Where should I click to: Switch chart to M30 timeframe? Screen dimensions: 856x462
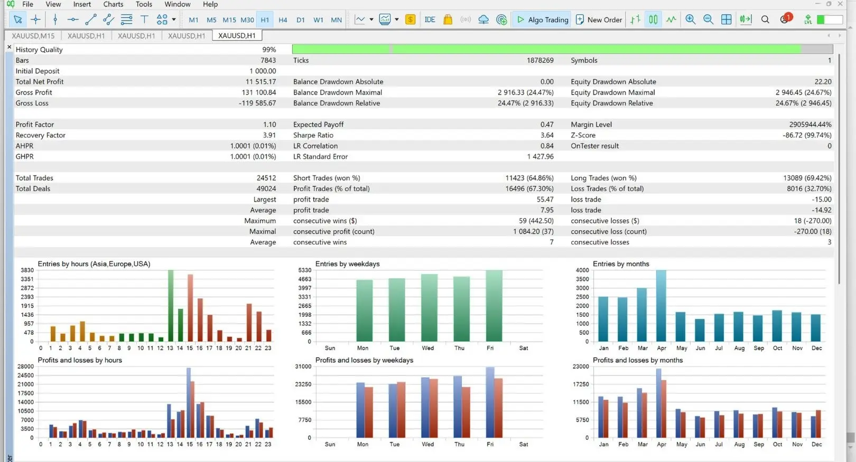click(x=247, y=20)
